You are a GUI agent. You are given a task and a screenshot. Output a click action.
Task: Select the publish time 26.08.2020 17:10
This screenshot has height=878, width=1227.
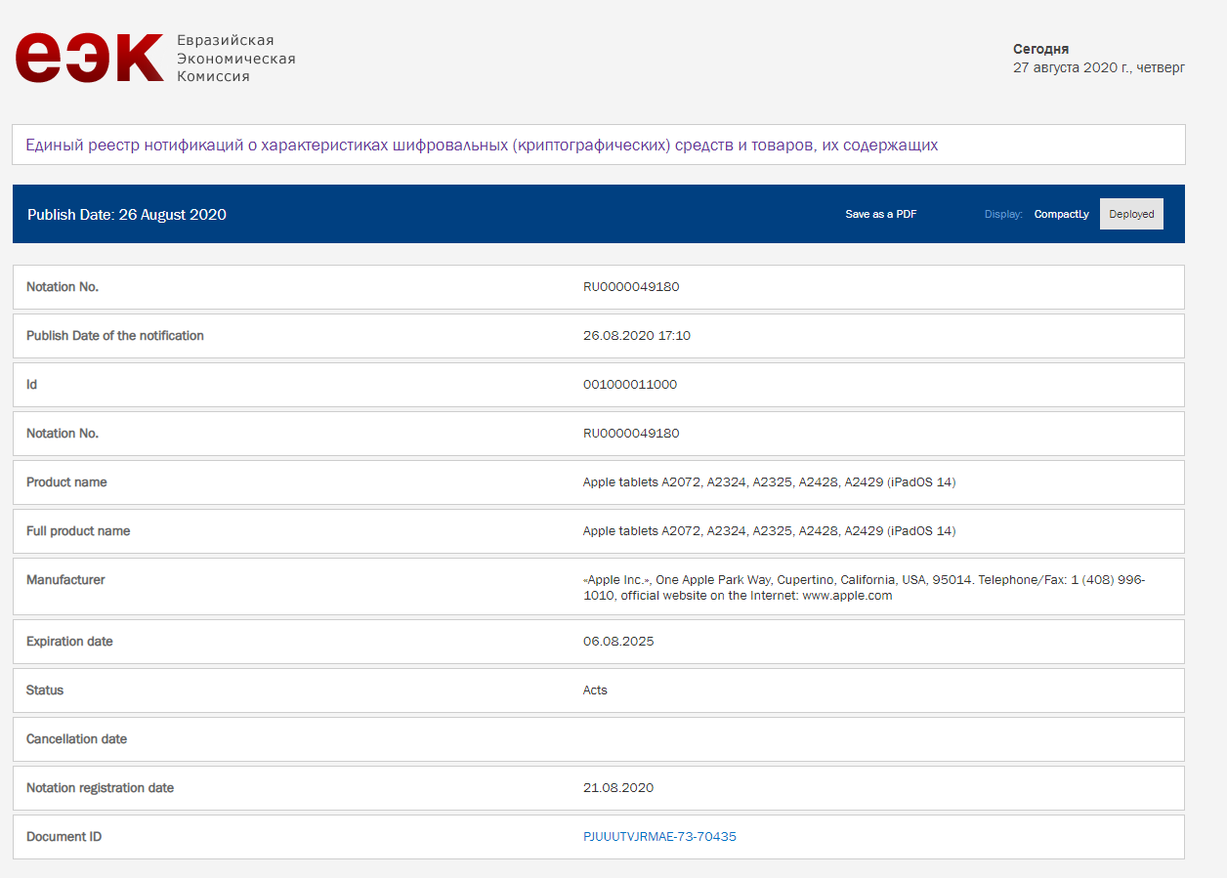click(x=637, y=336)
